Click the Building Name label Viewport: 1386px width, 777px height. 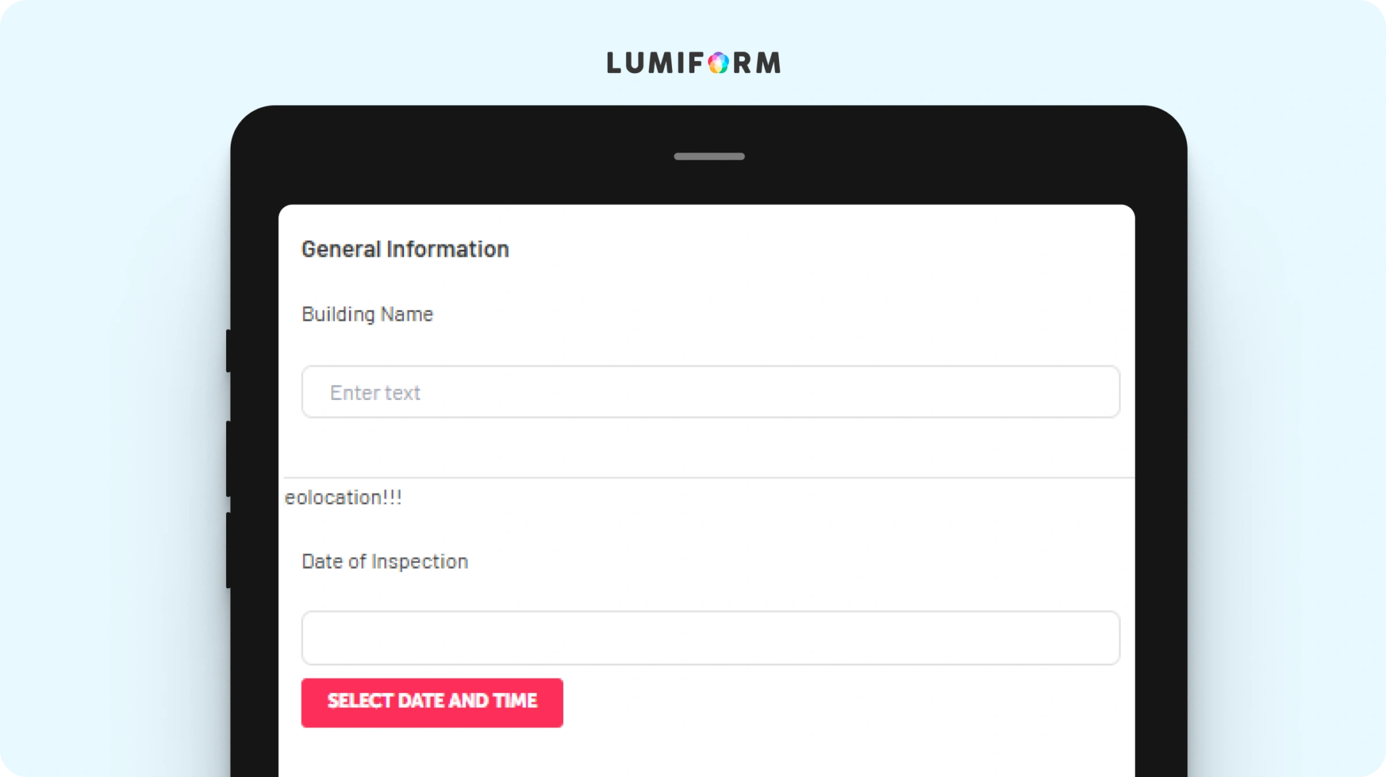click(367, 314)
